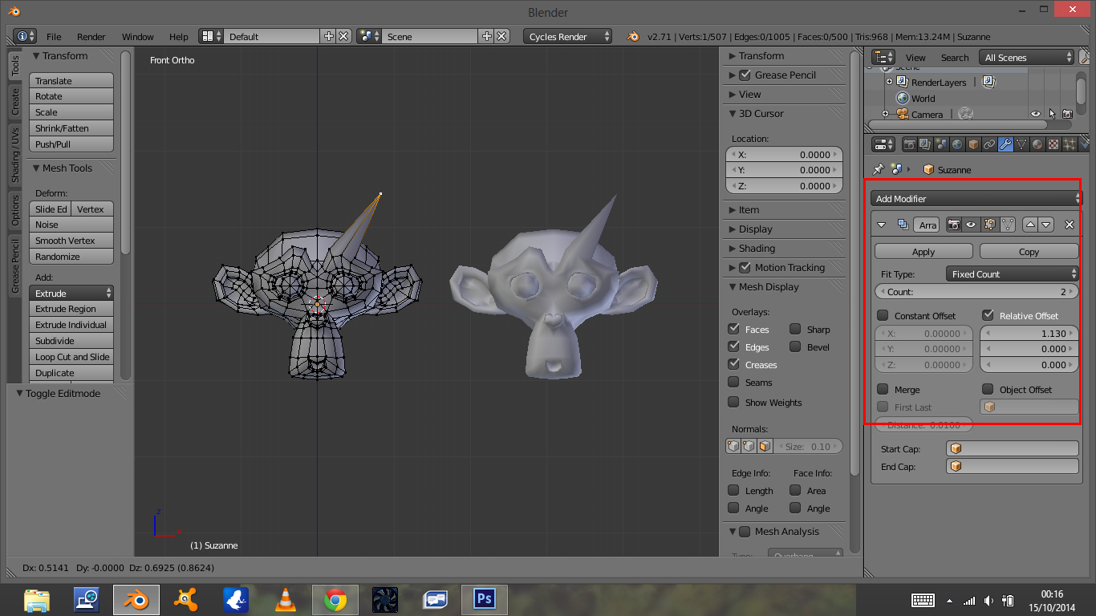
Task: Click the Translate tool button
Action: [71, 80]
